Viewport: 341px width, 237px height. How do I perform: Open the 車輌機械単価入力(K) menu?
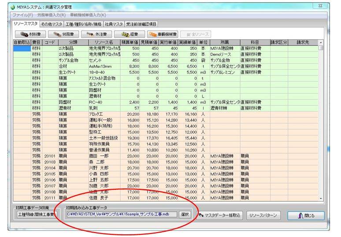point(88,15)
